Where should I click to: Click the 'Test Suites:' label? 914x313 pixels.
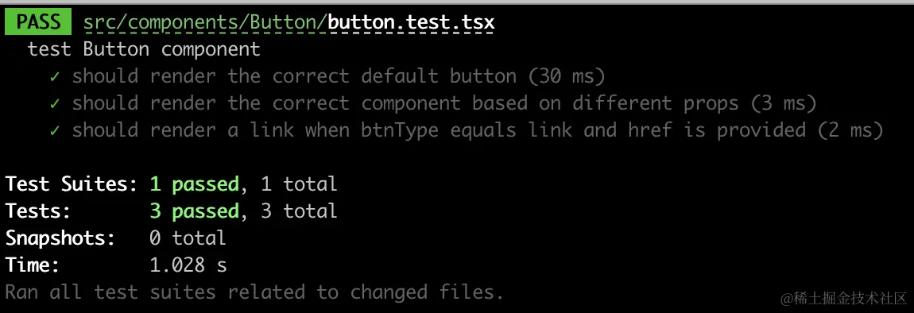pos(72,184)
